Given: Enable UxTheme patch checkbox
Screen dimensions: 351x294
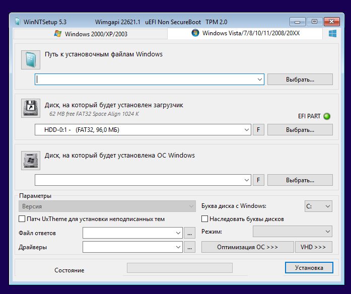Looking at the screenshot, I should 22,219.
